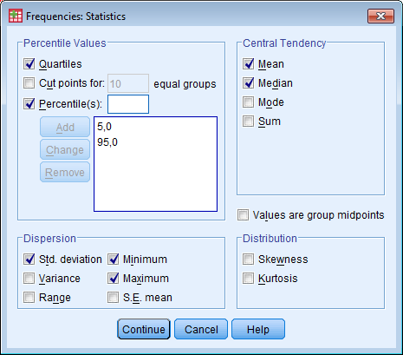
Task: Open Help for this dialog
Action: pyautogui.click(x=258, y=329)
